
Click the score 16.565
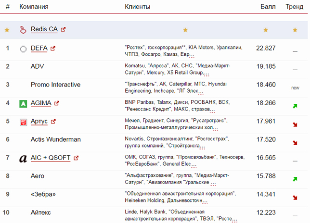(x=266, y=158)
